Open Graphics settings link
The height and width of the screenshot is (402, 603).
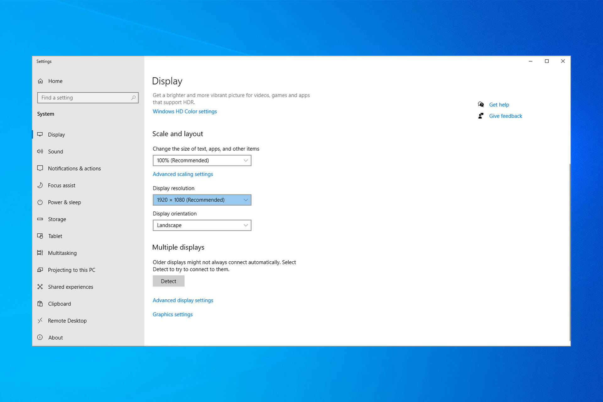tap(172, 314)
